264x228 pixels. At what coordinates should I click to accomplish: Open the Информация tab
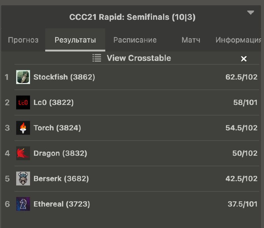click(x=238, y=40)
